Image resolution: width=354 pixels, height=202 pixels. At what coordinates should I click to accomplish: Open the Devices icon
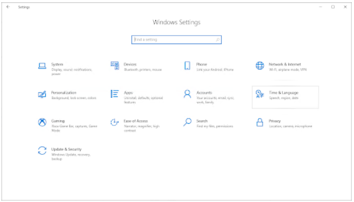115,66
